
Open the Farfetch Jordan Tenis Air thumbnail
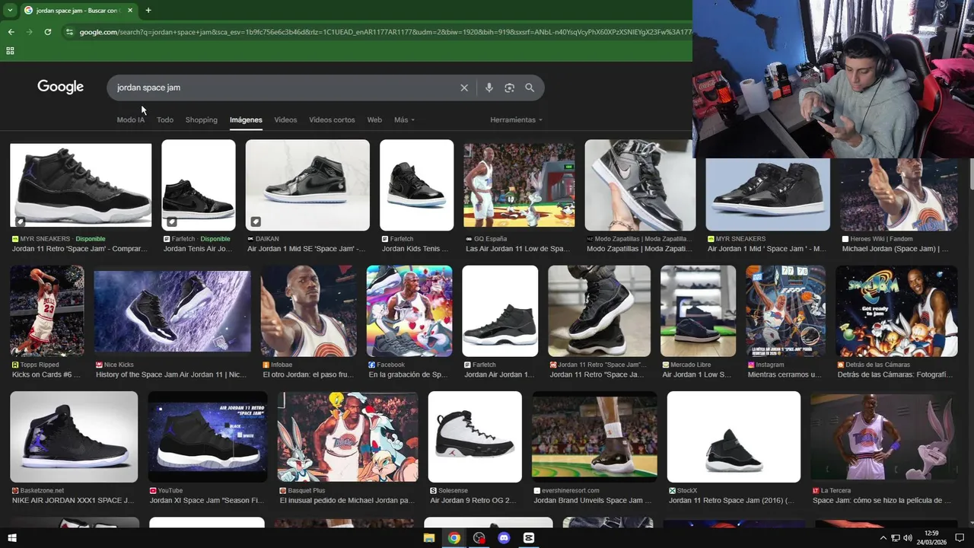[x=199, y=185]
